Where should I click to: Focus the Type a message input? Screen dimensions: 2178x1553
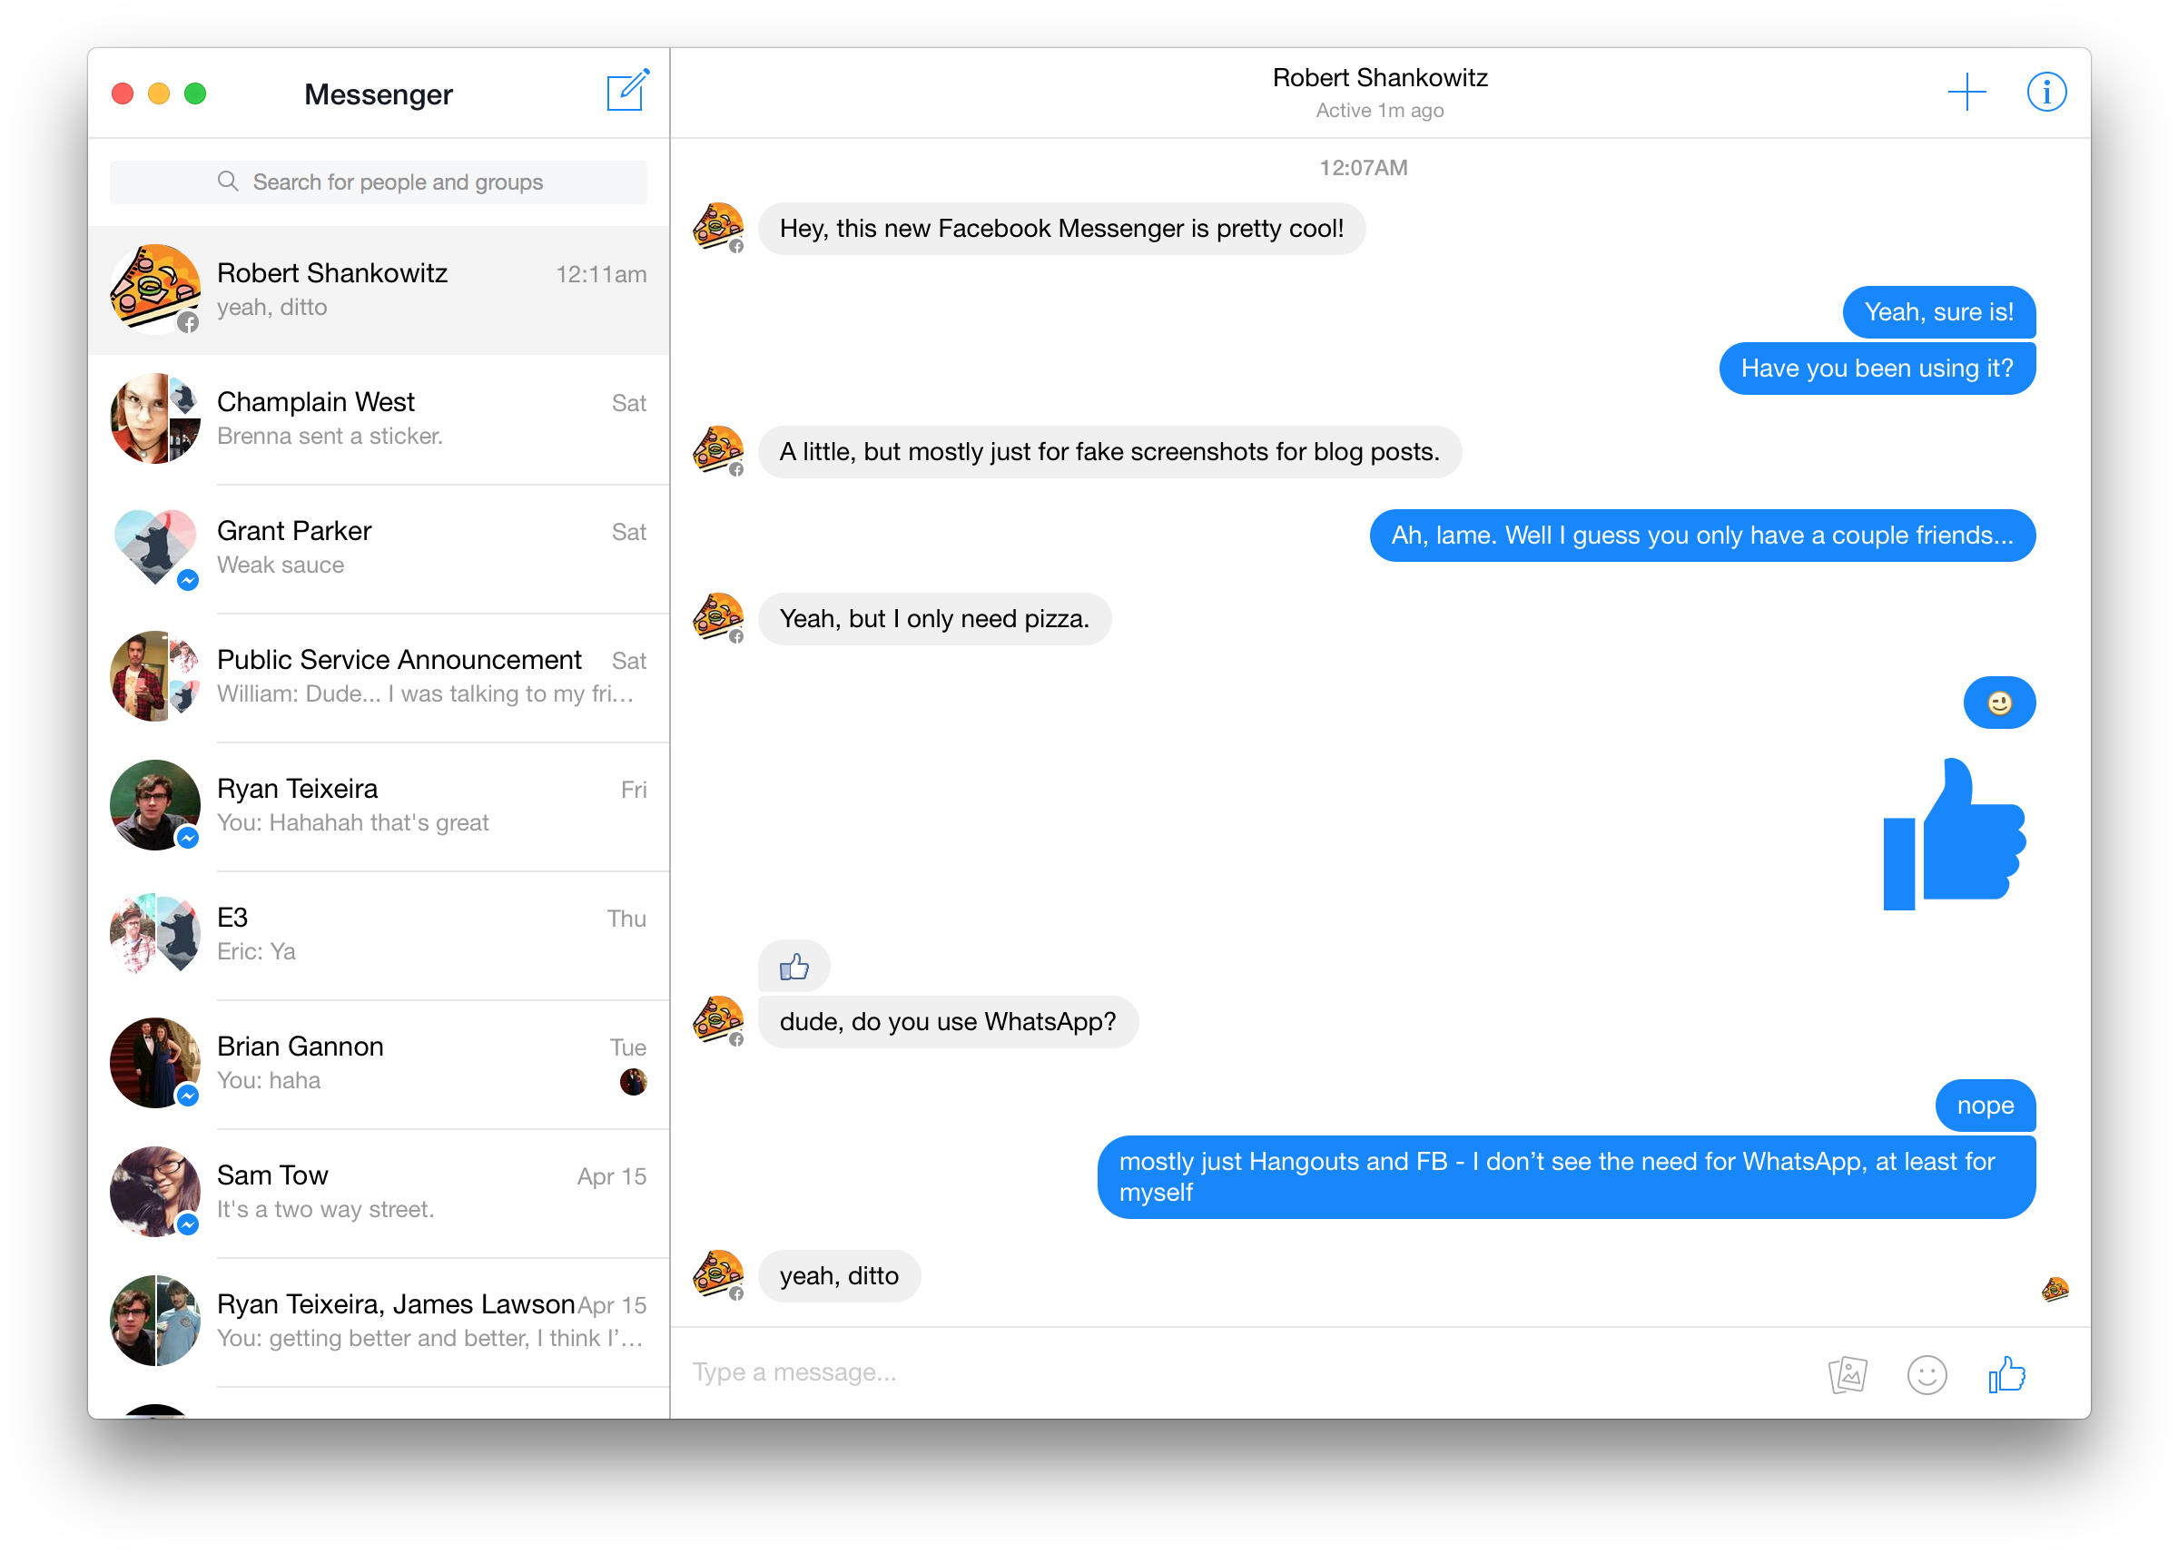click(x=1148, y=1372)
